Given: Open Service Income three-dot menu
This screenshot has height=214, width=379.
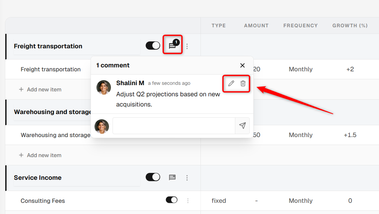Looking at the screenshot, I should click(187, 178).
